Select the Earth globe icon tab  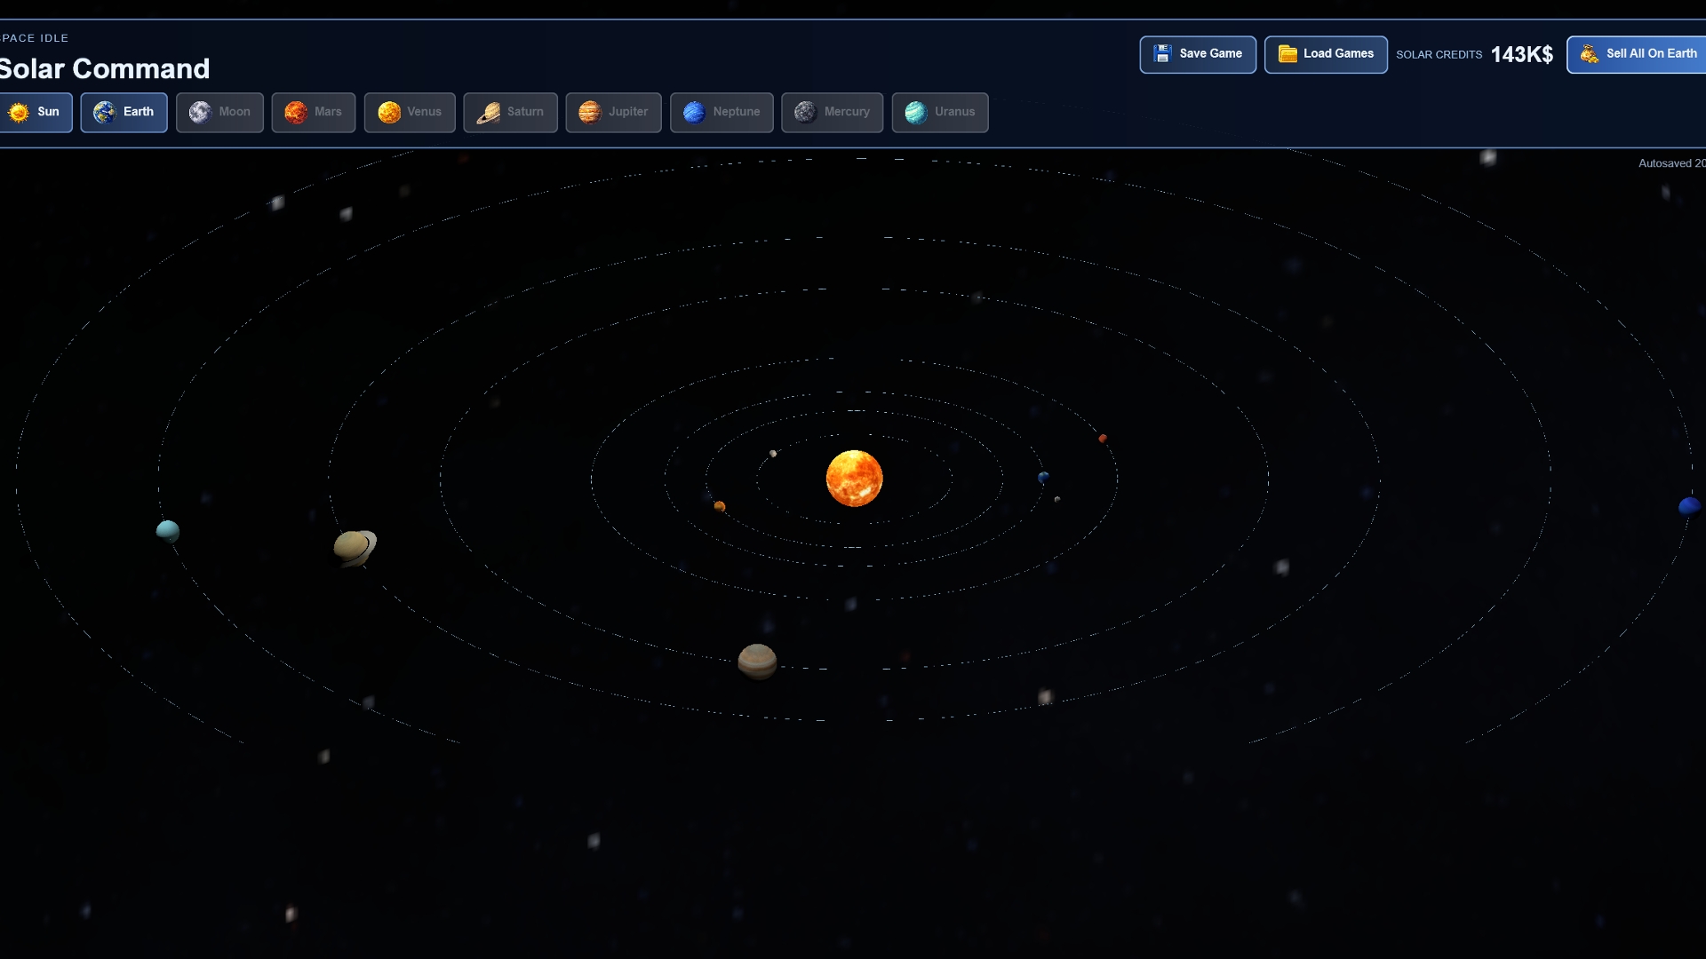pyautogui.click(x=105, y=113)
